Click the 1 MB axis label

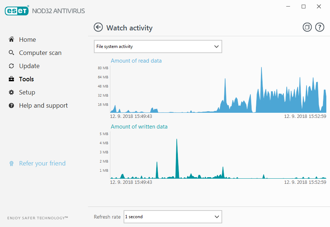104,171
